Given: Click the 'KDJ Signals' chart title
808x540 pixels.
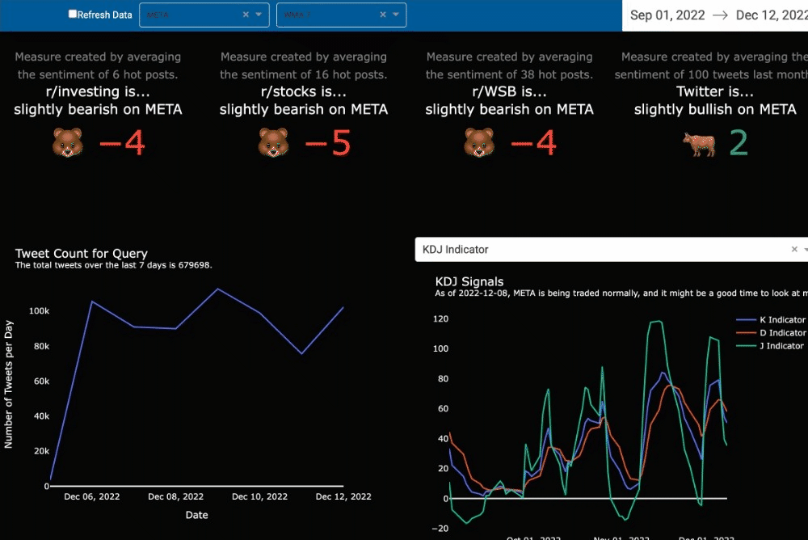Looking at the screenshot, I should click(469, 281).
